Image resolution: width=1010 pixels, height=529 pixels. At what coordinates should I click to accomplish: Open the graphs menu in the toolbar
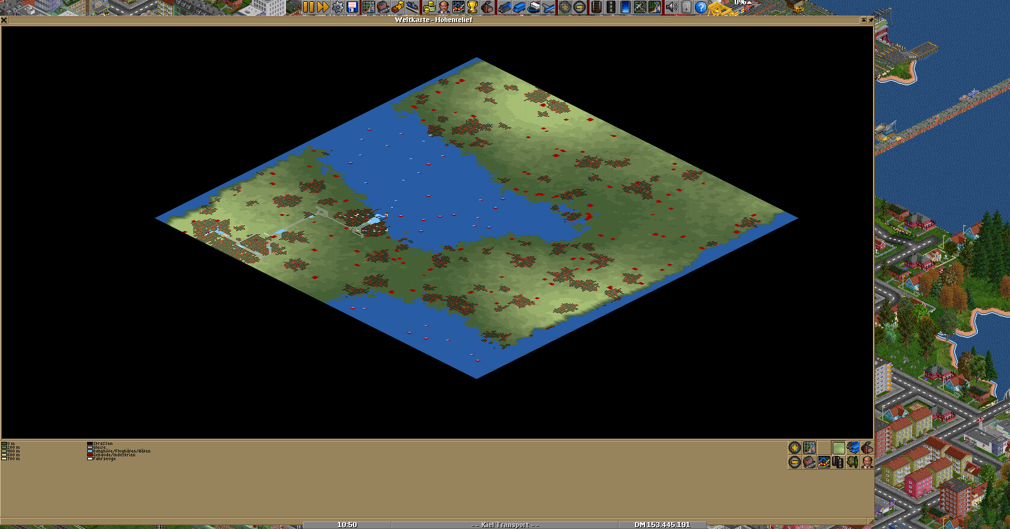coord(458,7)
